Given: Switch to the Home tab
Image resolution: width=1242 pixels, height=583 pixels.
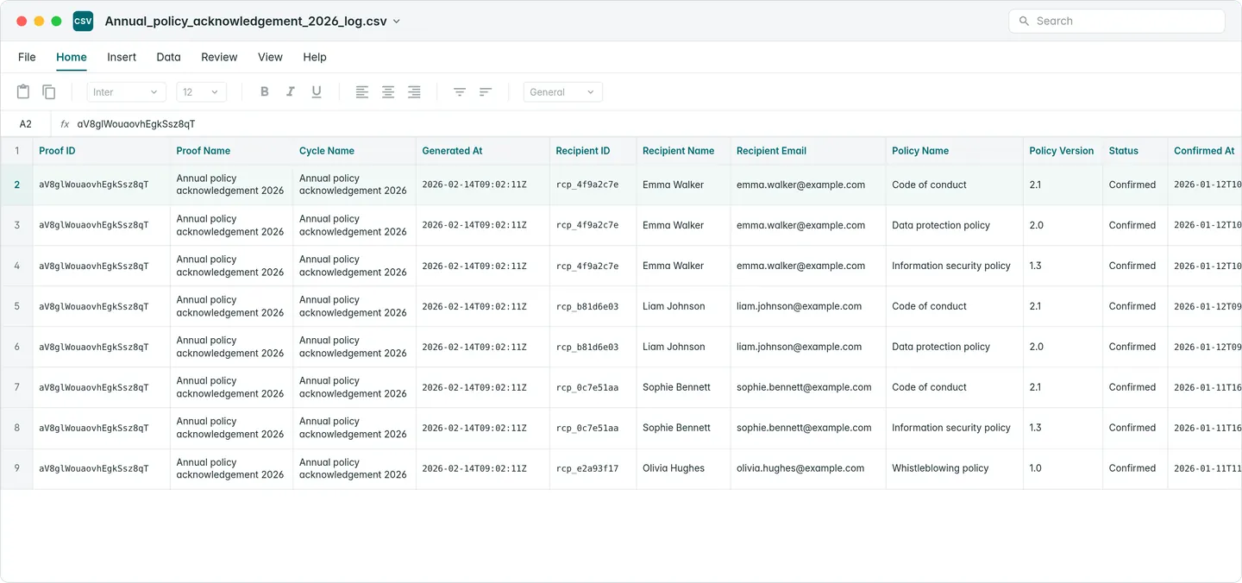Looking at the screenshot, I should pos(72,57).
